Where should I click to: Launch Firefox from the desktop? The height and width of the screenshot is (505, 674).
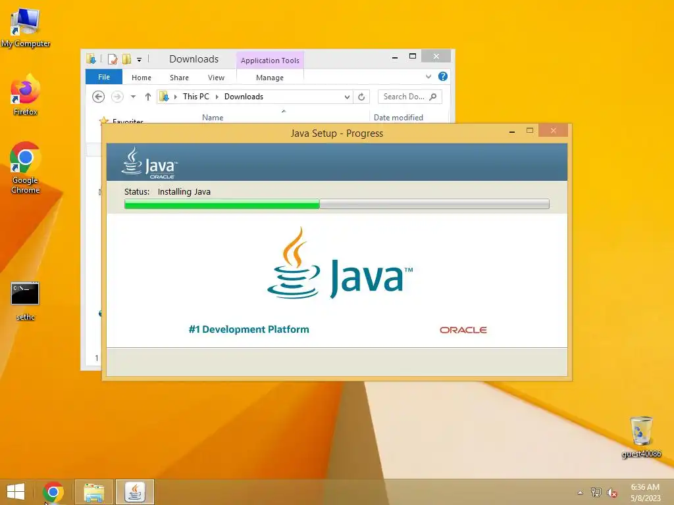click(x=26, y=95)
